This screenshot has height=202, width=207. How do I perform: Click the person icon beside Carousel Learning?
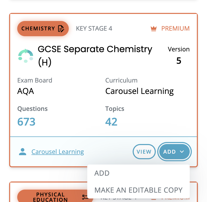[x=23, y=152]
